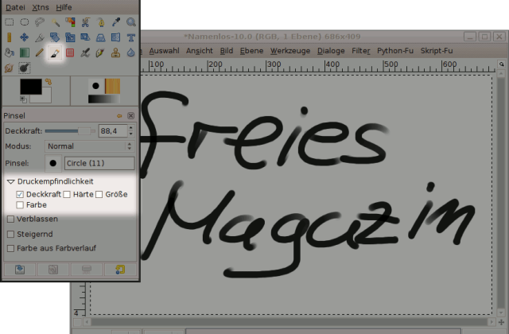Open the Datei menu in toolbox
509x334 pixels.
pos(15,7)
